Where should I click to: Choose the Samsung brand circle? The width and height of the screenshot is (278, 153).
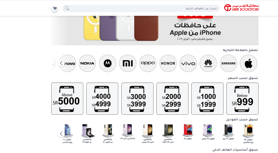[228, 63]
